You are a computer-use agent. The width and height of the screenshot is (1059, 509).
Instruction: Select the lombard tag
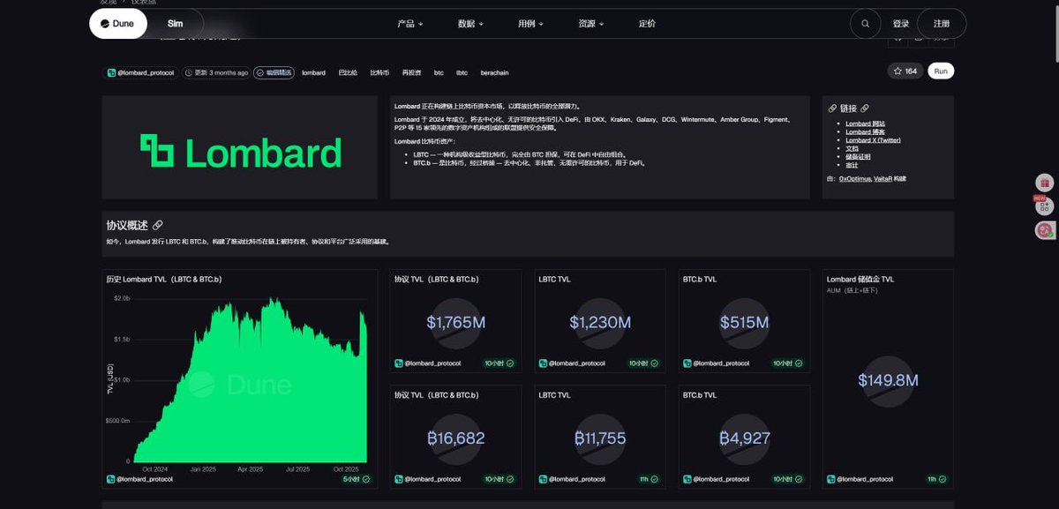(313, 72)
